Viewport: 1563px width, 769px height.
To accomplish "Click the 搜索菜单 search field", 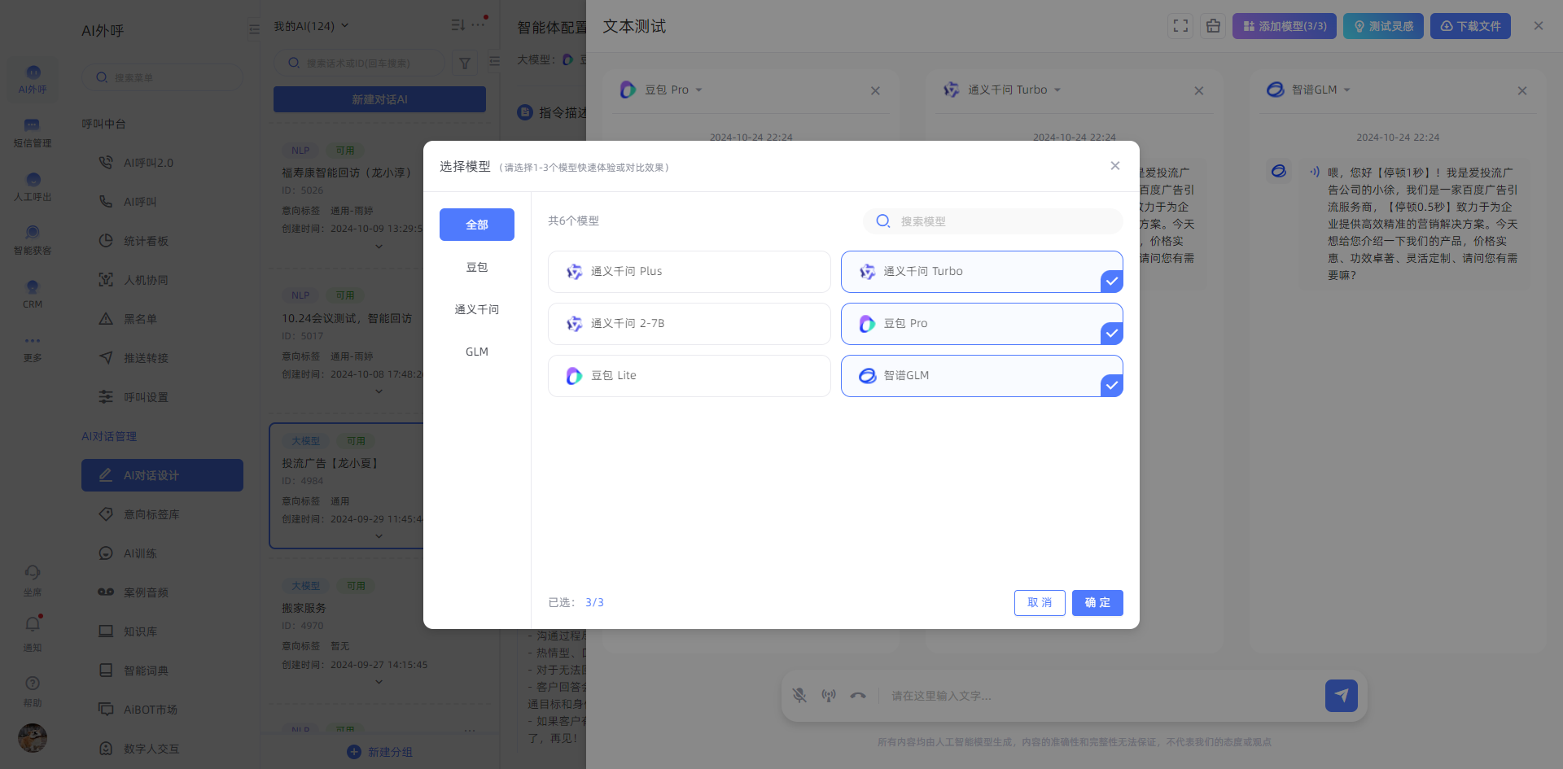I will [162, 77].
